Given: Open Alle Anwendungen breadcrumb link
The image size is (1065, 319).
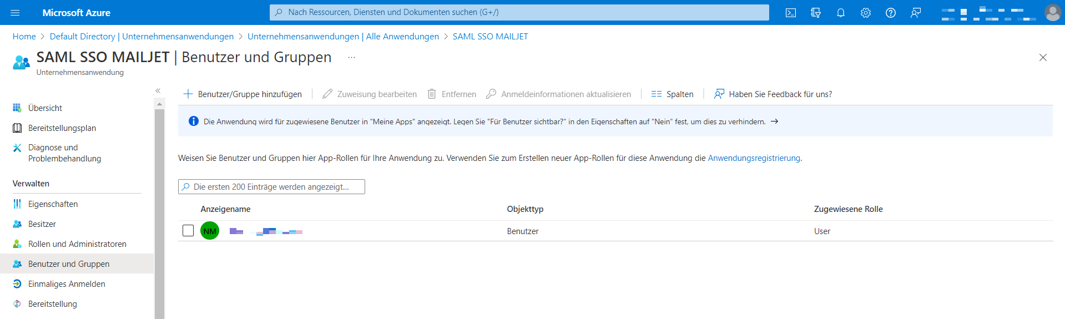Looking at the screenshot, I should click(343, 37).
